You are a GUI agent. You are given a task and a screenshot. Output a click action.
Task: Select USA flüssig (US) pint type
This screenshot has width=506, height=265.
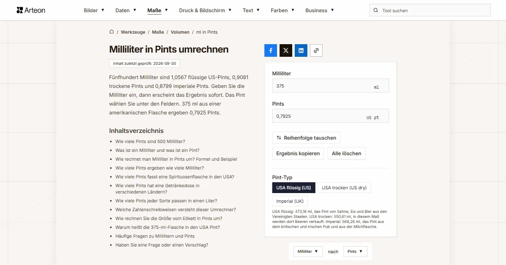coord(294,188)
